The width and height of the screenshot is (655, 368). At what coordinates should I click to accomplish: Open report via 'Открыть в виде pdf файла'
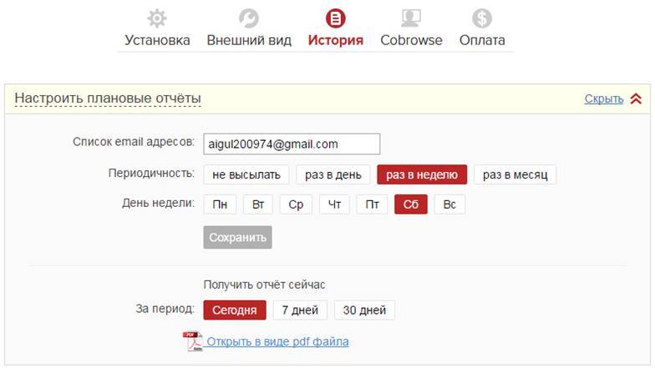tap(277, 341)
